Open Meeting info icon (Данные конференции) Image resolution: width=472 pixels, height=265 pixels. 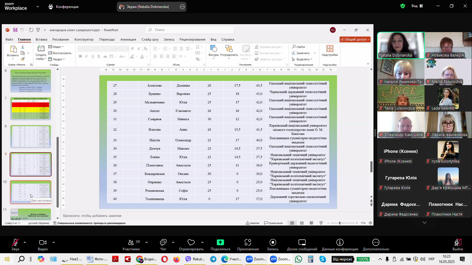click(340, 242)
